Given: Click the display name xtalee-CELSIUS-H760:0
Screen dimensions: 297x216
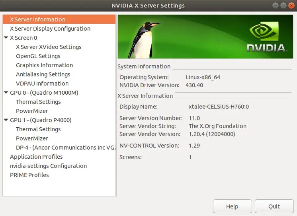Looking at the screenshot, I should pos(219,107).
